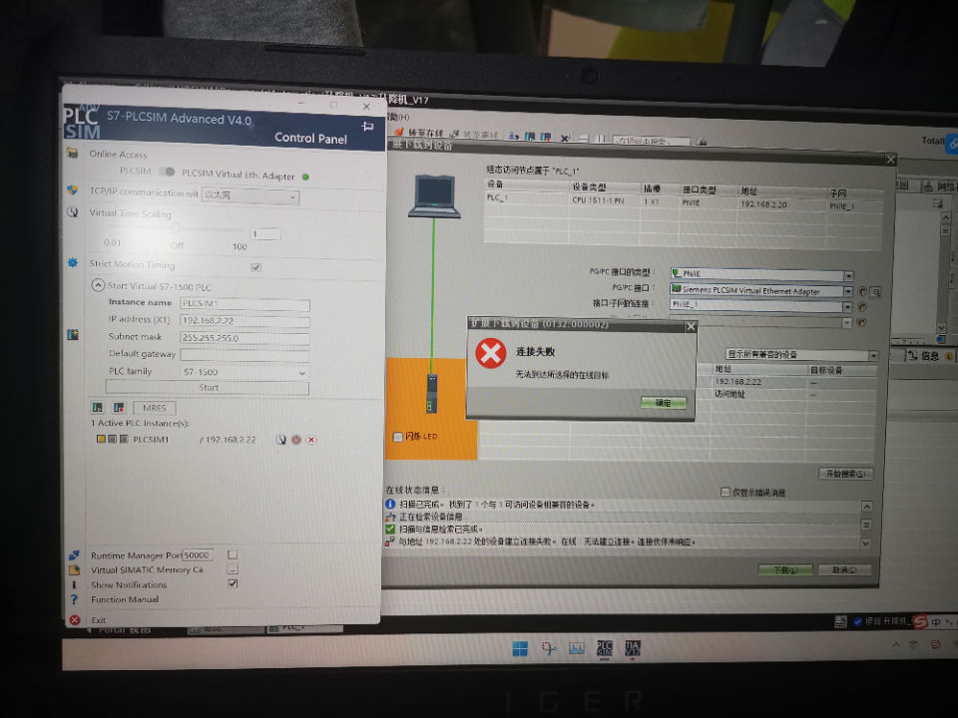Image resolution: width=958 pixels, height=718 pixels.
Task: Open operator panel for PLCSIM1 instance
Action: pyautogui.click(x=280, y=440)
